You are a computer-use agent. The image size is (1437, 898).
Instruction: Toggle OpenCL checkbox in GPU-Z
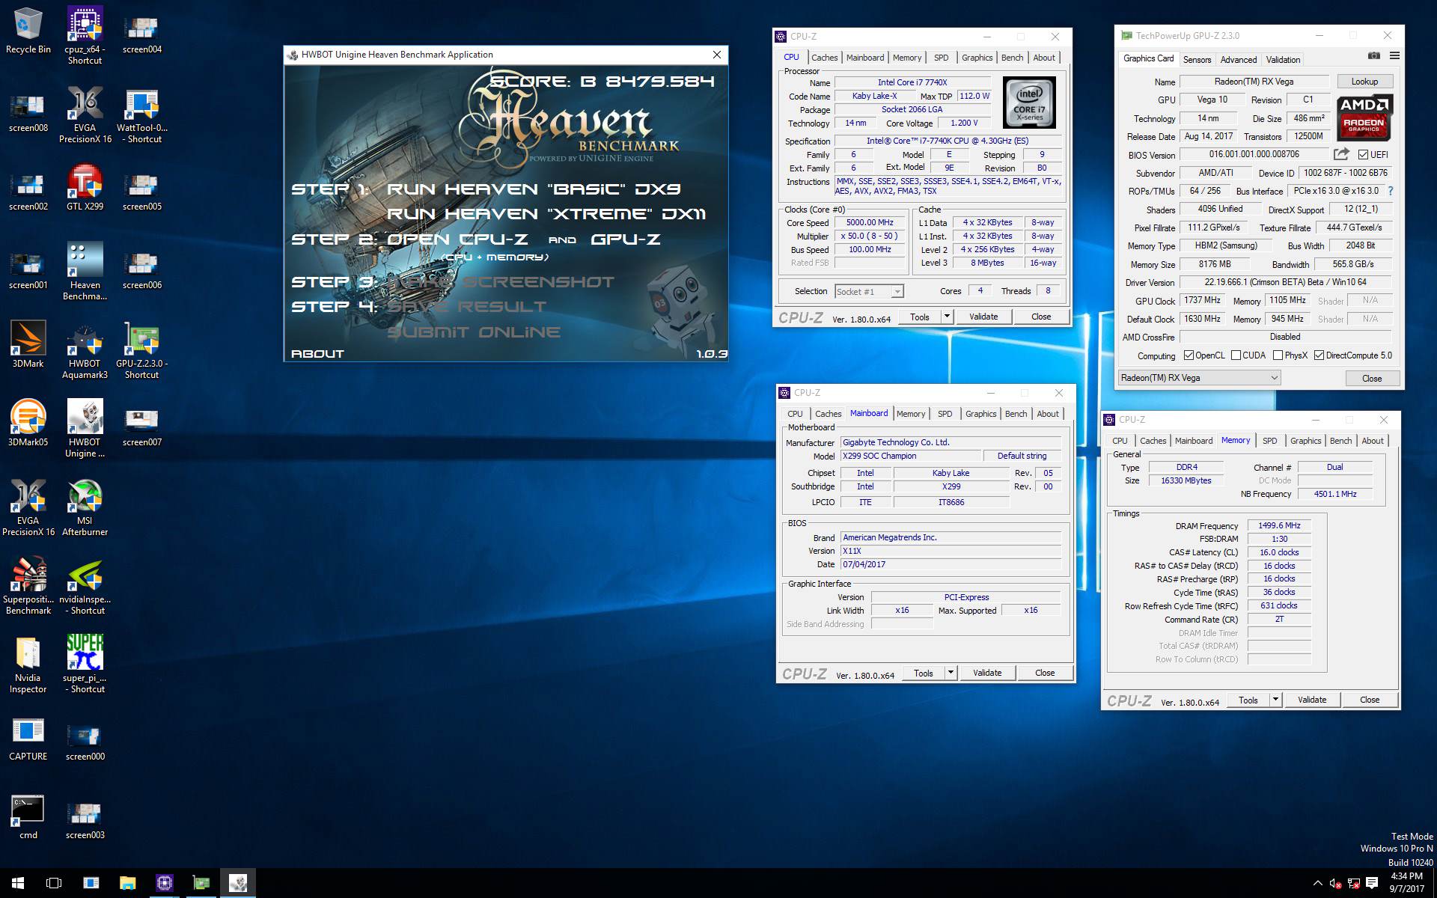click(1189, 355)
